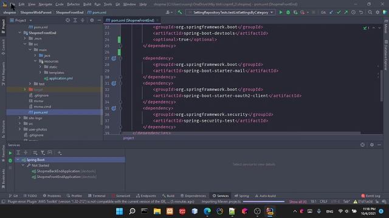
Task: Expand the templates folder
Action: (40, 73)
